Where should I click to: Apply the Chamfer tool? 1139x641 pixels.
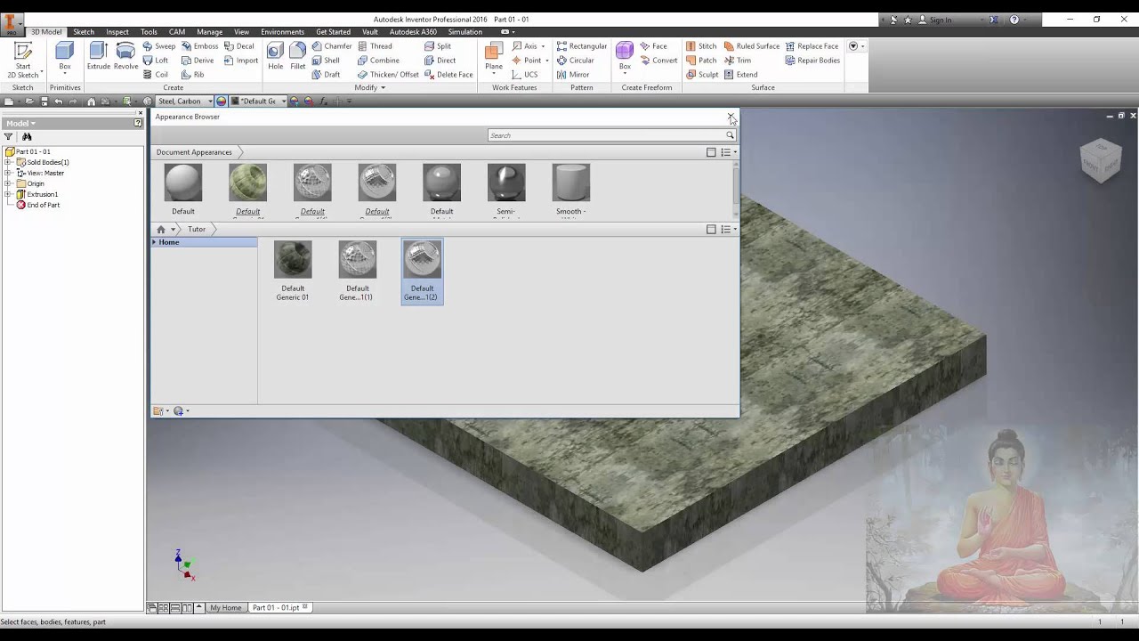332,46
